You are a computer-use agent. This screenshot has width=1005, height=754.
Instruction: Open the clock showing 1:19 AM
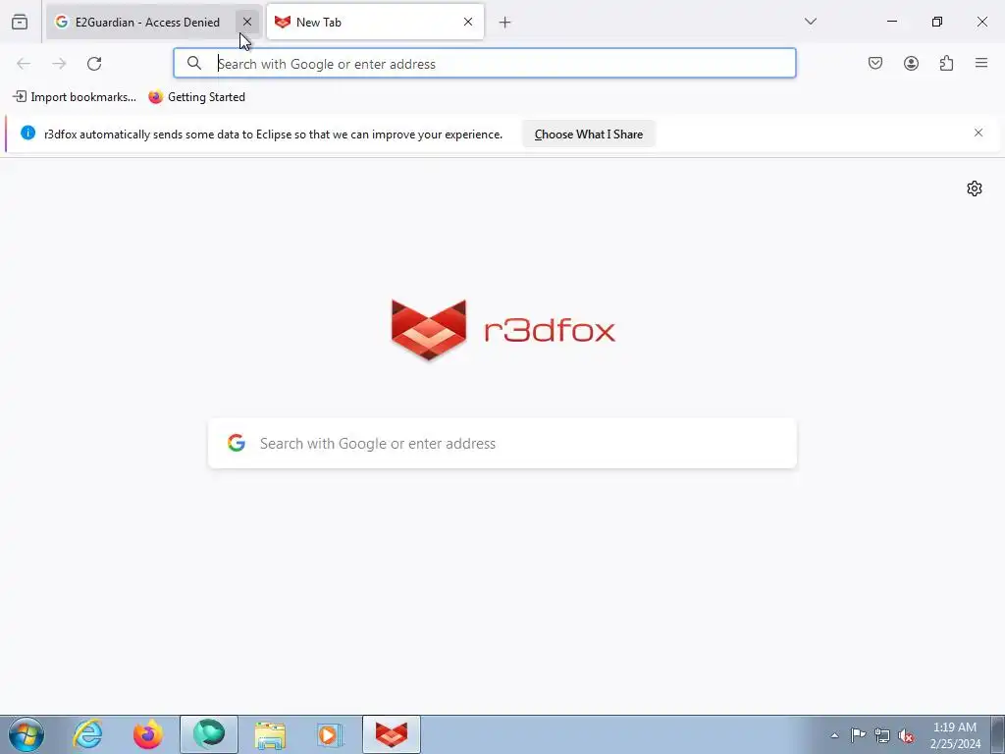[955, 735]
